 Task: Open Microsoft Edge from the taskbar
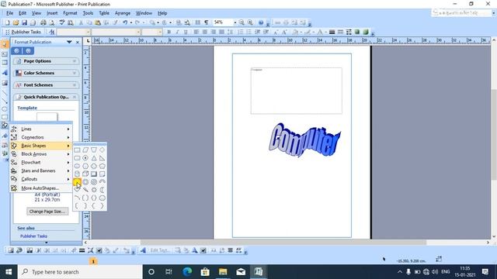click(x=187, y=272)
